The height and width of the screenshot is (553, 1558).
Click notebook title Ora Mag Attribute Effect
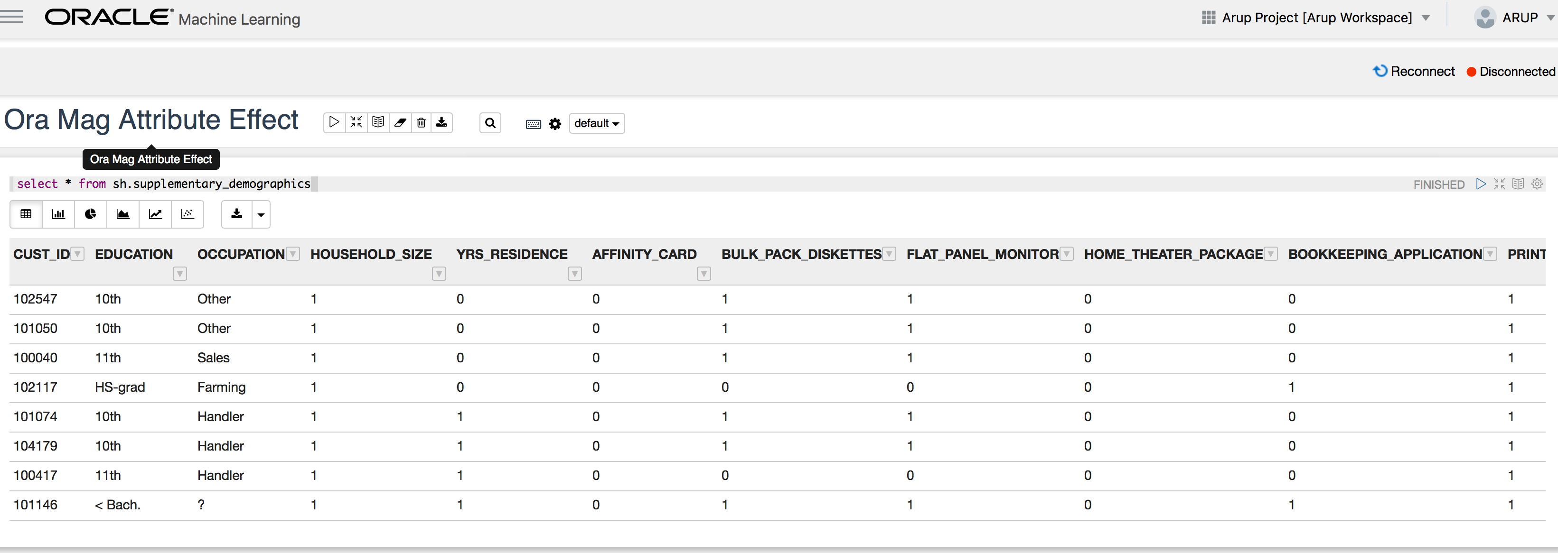[151, 120]
